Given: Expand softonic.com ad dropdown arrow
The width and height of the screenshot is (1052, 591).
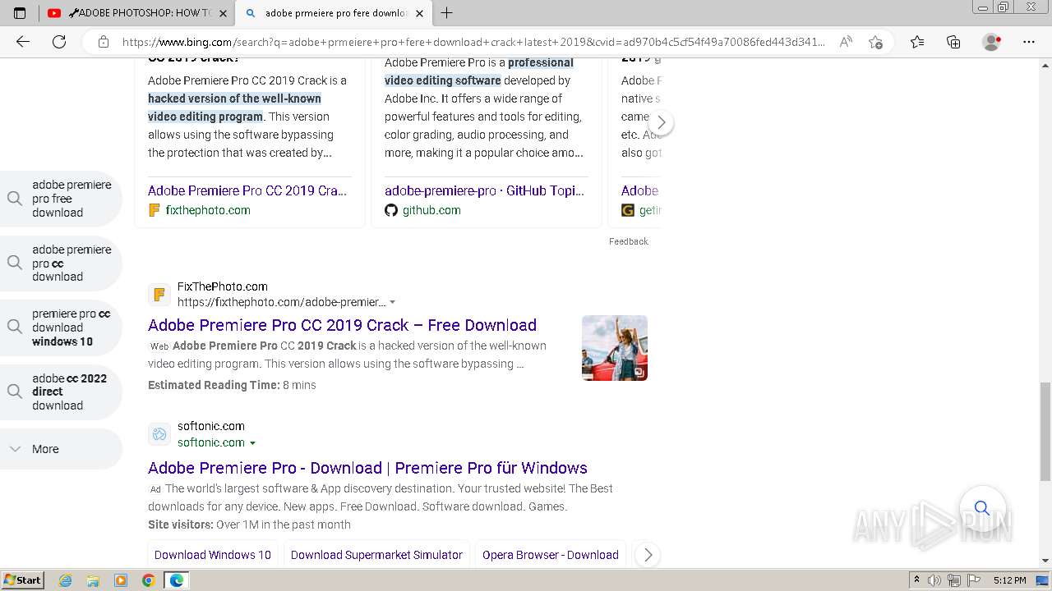Looking at the screenshot, I should [x=252, y=443].
